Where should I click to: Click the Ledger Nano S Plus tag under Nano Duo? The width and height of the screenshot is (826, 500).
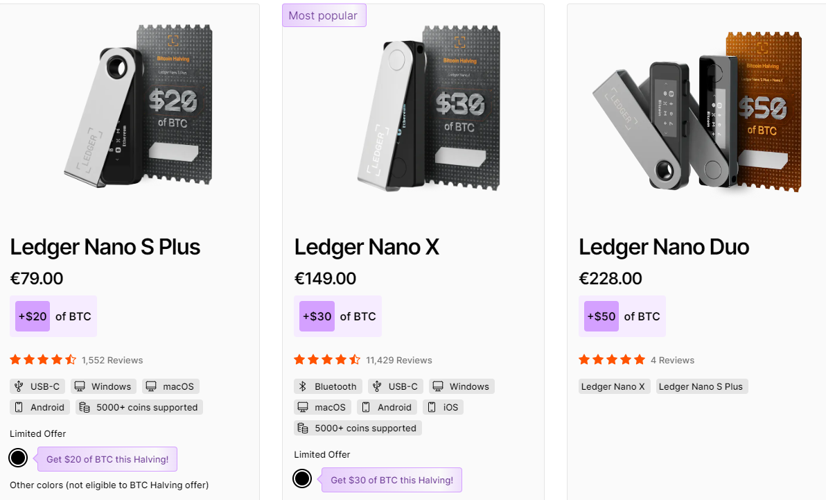(x=701, y=386)
